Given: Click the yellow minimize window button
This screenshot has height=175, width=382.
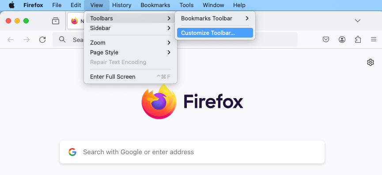Looking at the screenshot, I should tap(17, 21).
